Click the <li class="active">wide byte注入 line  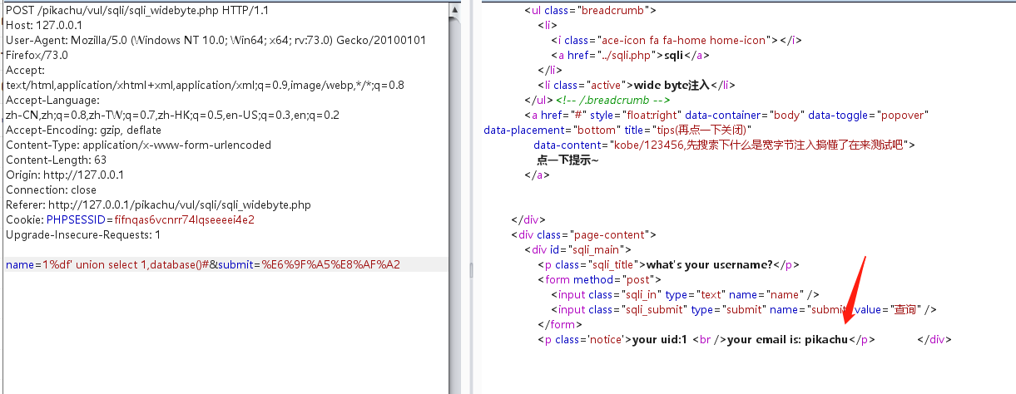pos(637,85)
